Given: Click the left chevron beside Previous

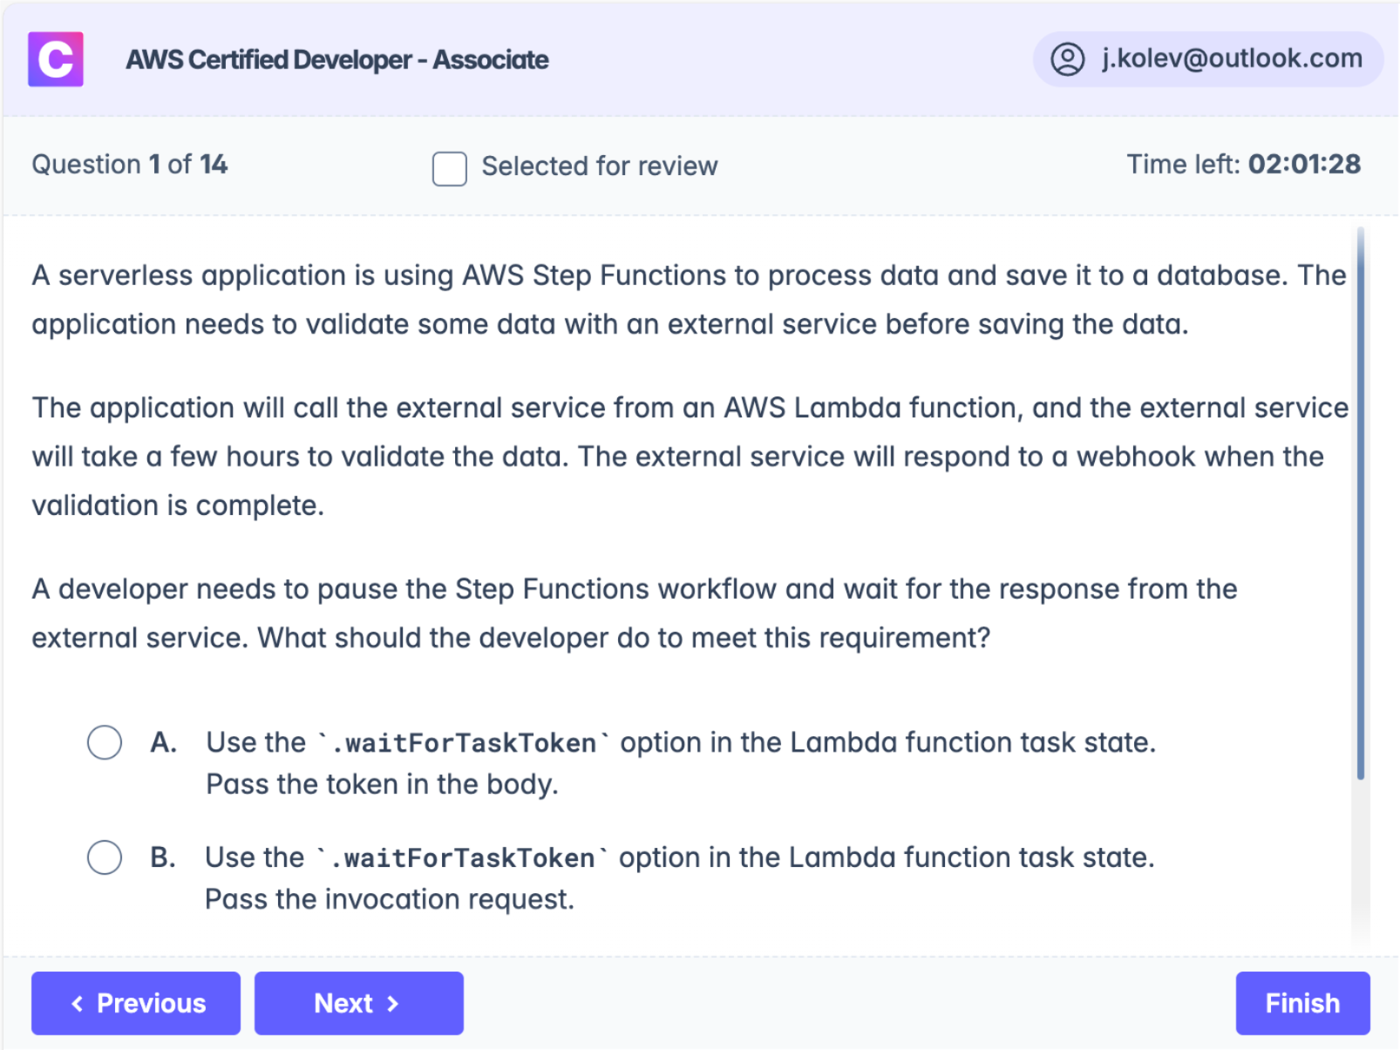Looking at the screenshot, I should click(78, 1004).
